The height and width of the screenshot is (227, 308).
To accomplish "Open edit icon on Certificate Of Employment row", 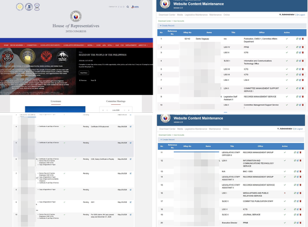I will point(131,126).
